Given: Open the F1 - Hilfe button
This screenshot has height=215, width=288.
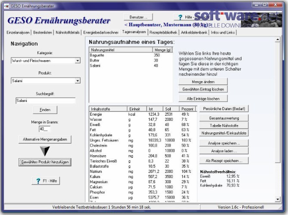Looking at the screenshot, I should pos(46,181).
